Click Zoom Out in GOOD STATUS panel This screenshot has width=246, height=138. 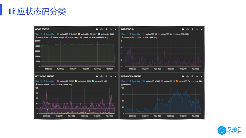click(49, 34)
